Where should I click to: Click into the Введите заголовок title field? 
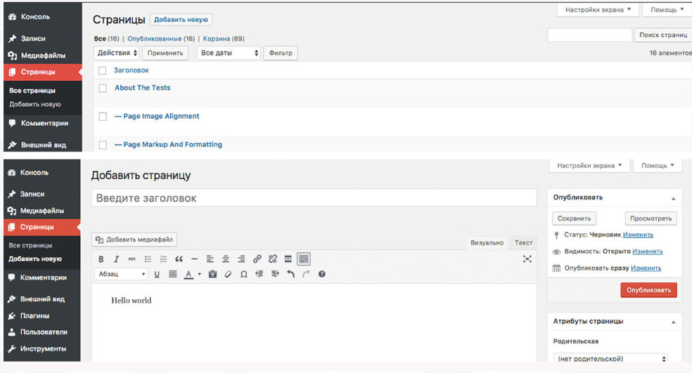tap(314, 198)
